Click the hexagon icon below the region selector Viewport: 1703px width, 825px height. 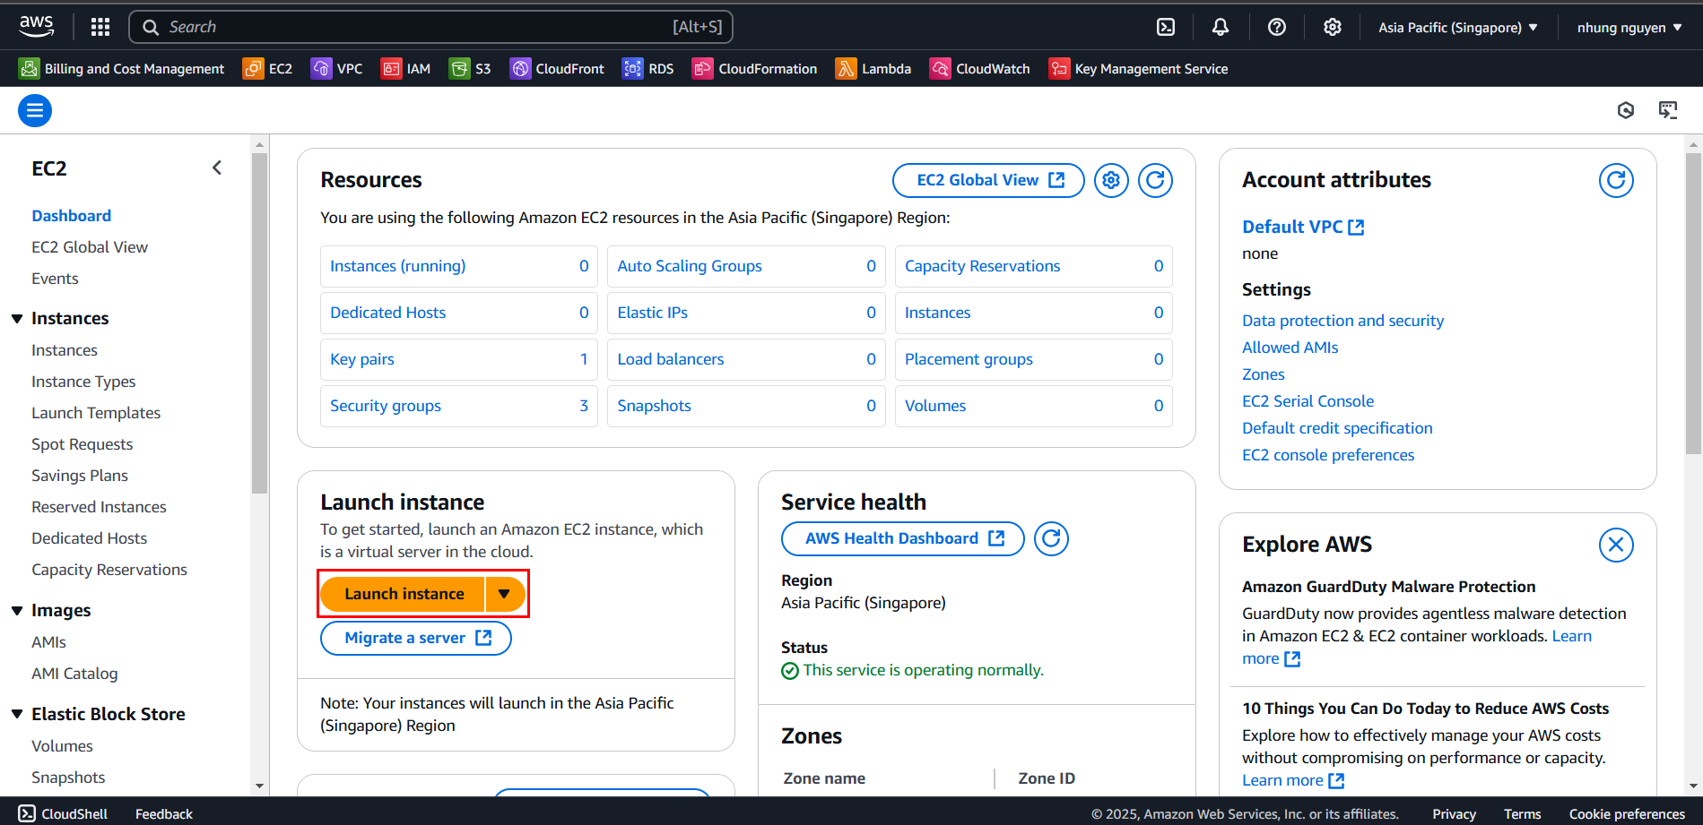tap(1626, 110)
